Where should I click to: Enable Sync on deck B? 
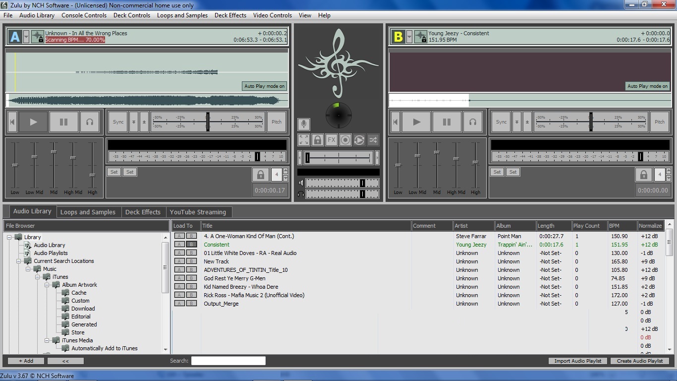pos(501,122)
